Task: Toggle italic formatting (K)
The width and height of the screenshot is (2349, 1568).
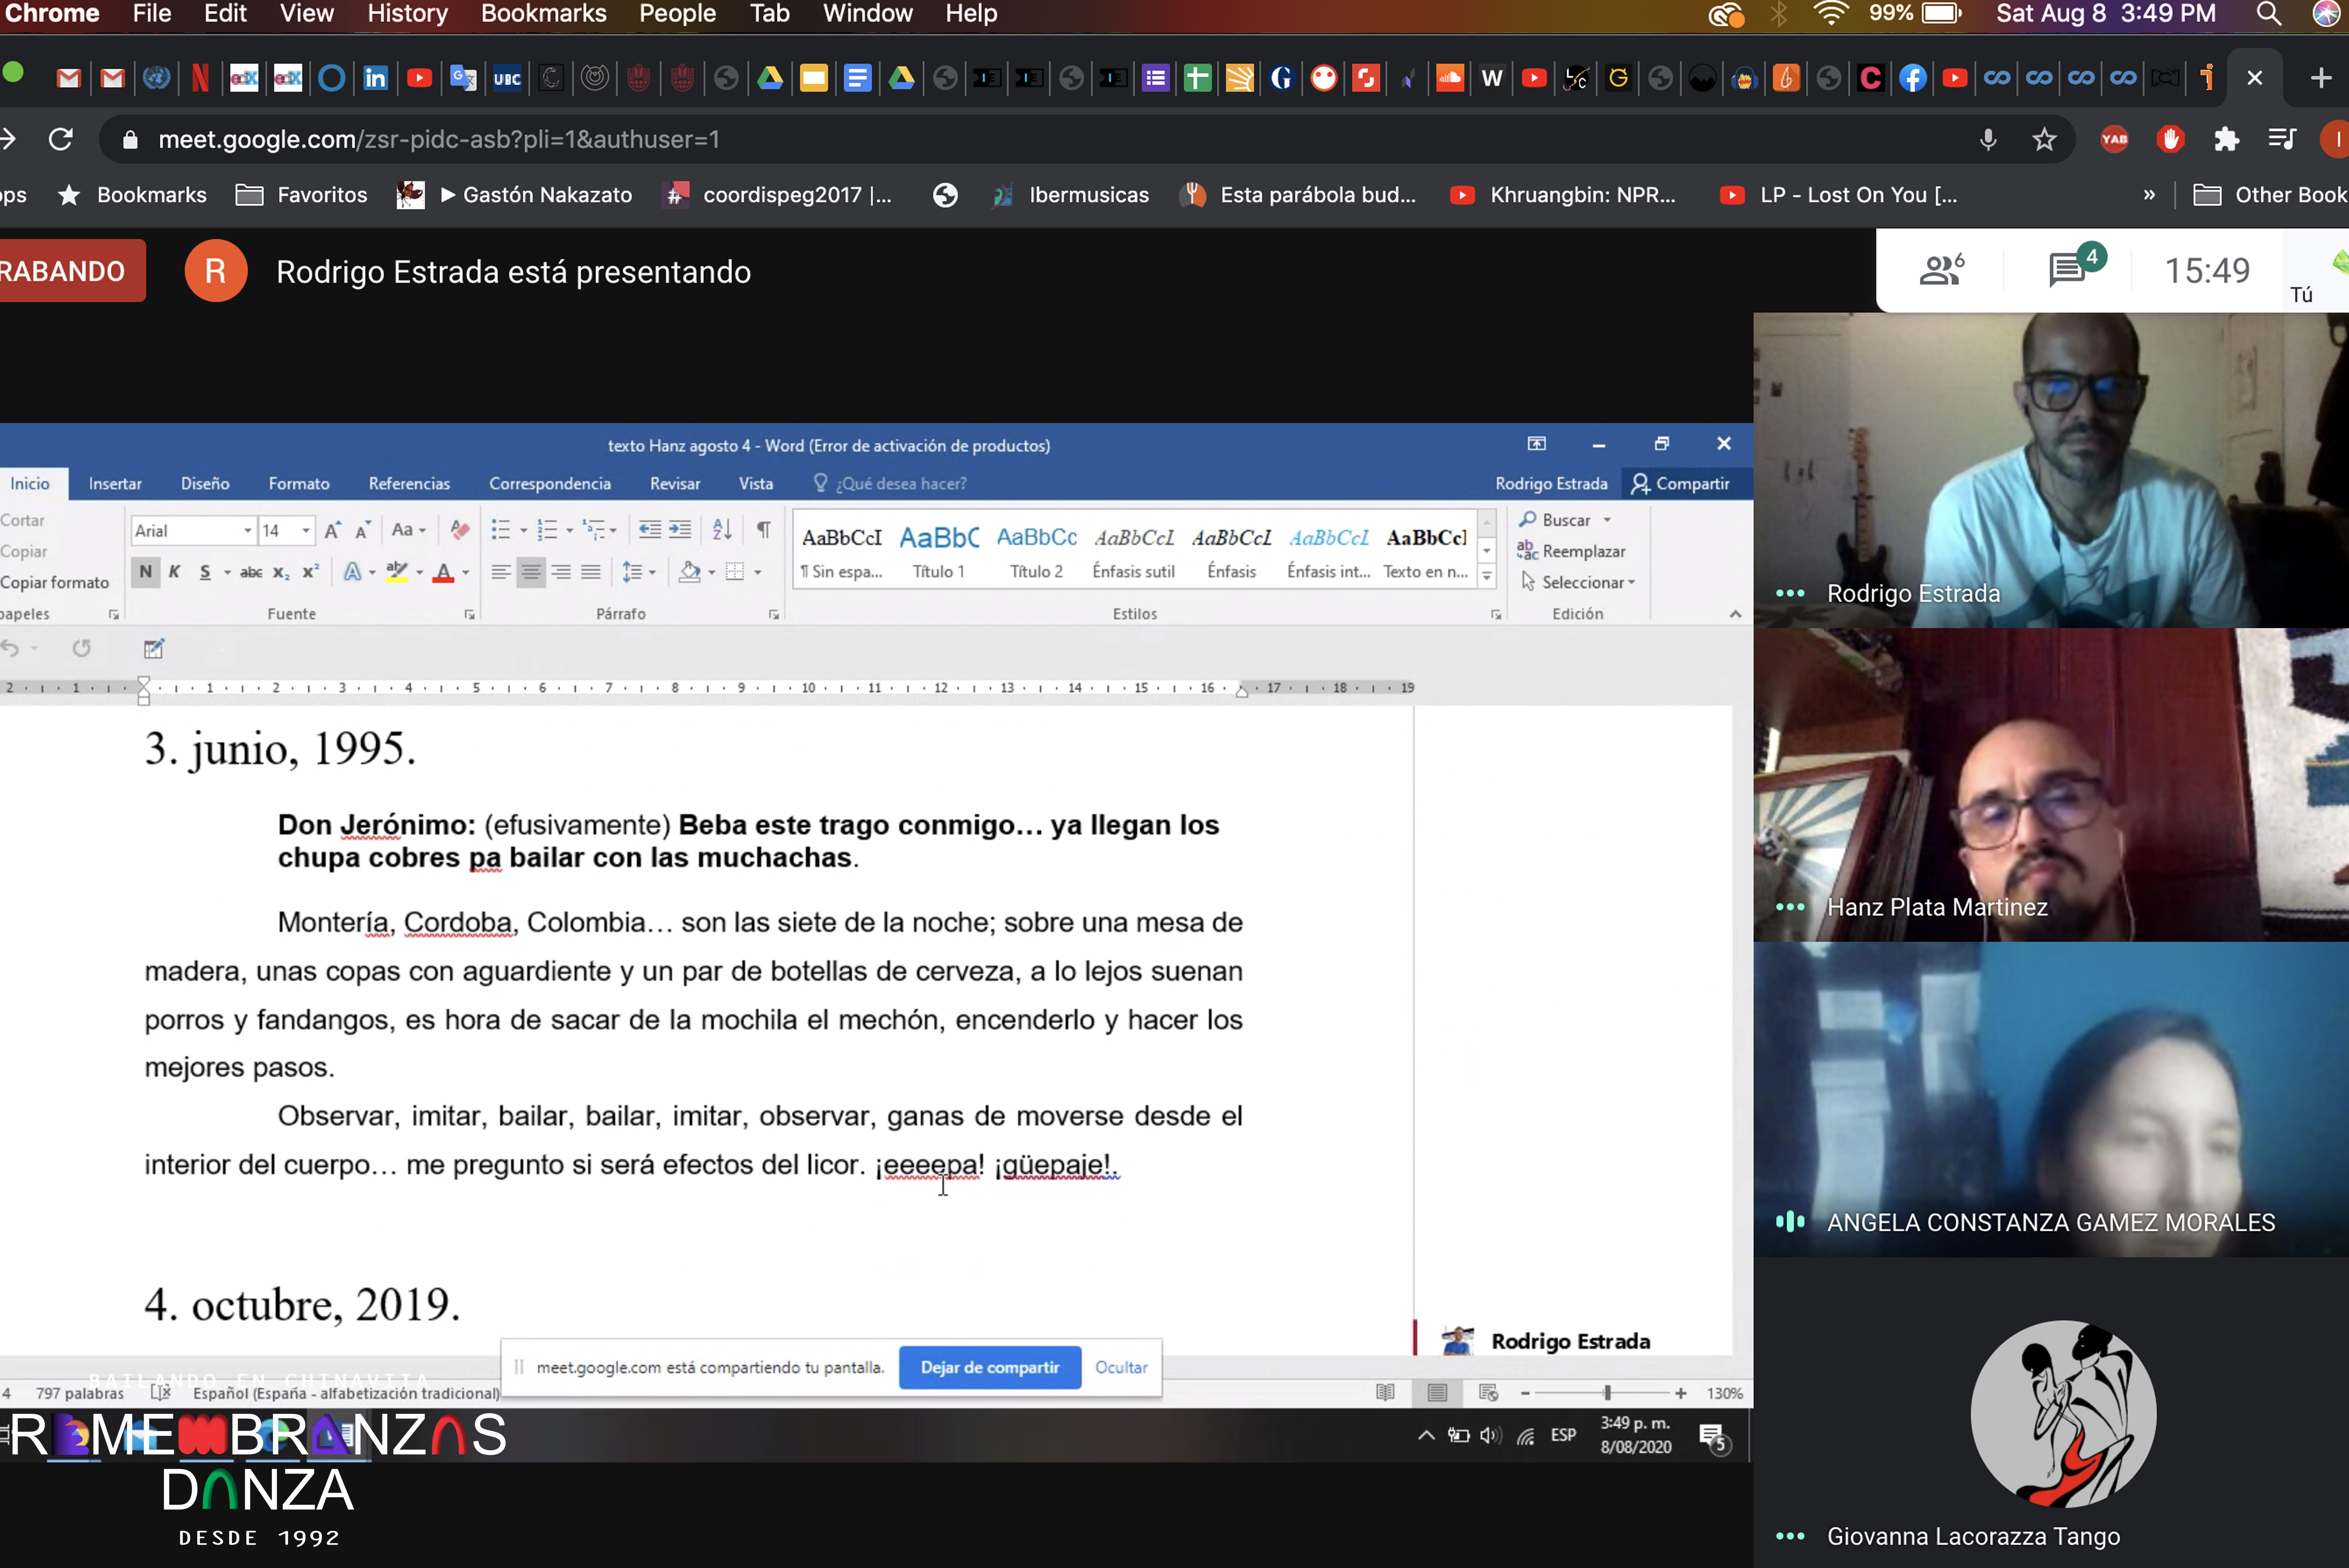Action: [x=174, y=571]
